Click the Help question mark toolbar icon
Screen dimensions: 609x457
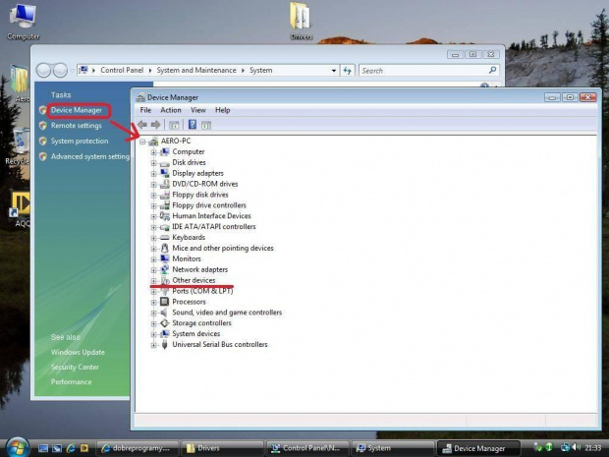click(x=193, y=125)
